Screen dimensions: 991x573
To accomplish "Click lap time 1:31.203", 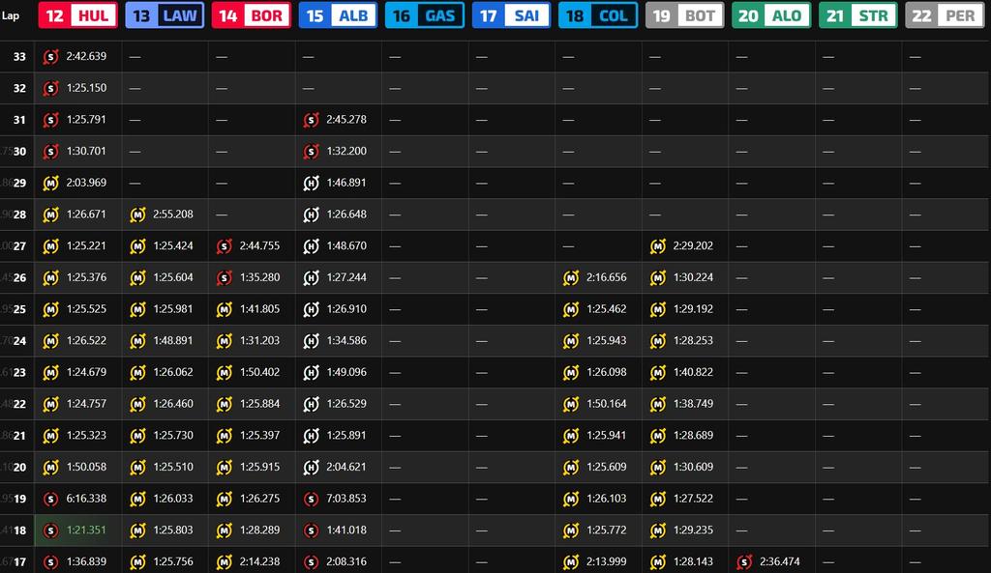I will [x=259, y=341].
